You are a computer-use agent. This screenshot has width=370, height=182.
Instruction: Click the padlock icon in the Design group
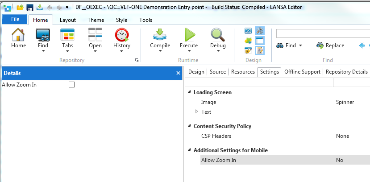(249, 50)
